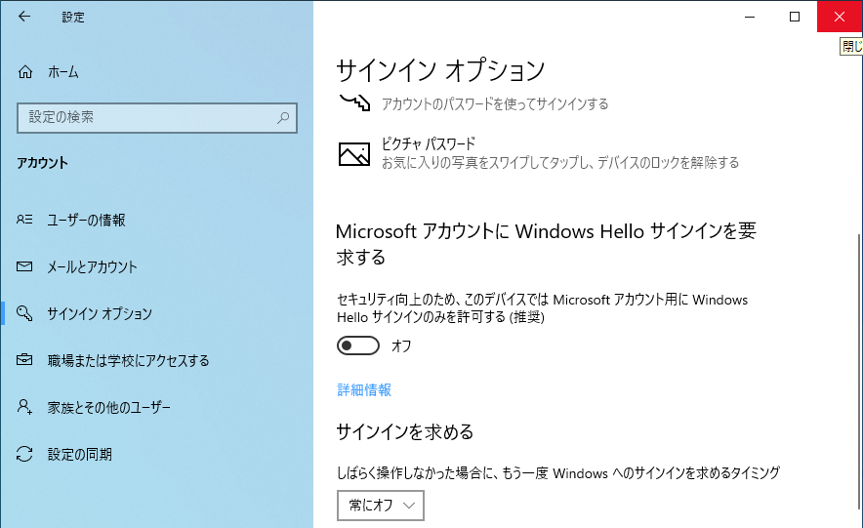Click the オフ label next to the toggle
This screenshot has height=528, width=863.
(x=401, y=345)
